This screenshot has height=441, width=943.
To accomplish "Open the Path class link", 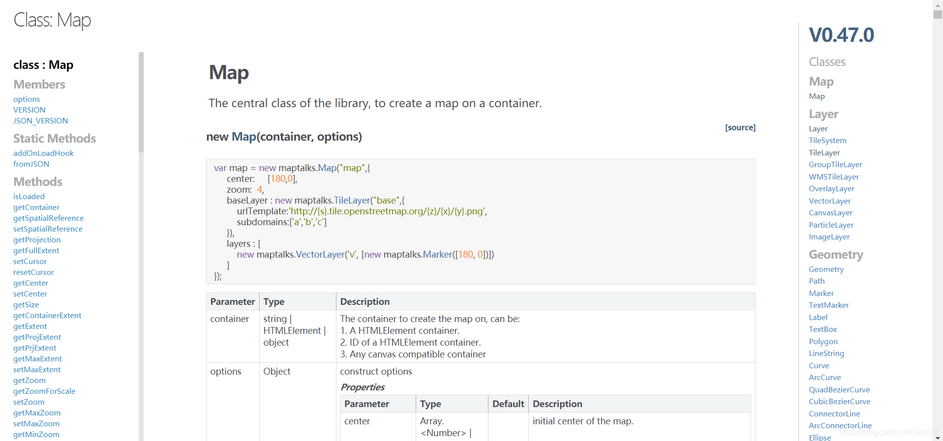I will (817, 281).
